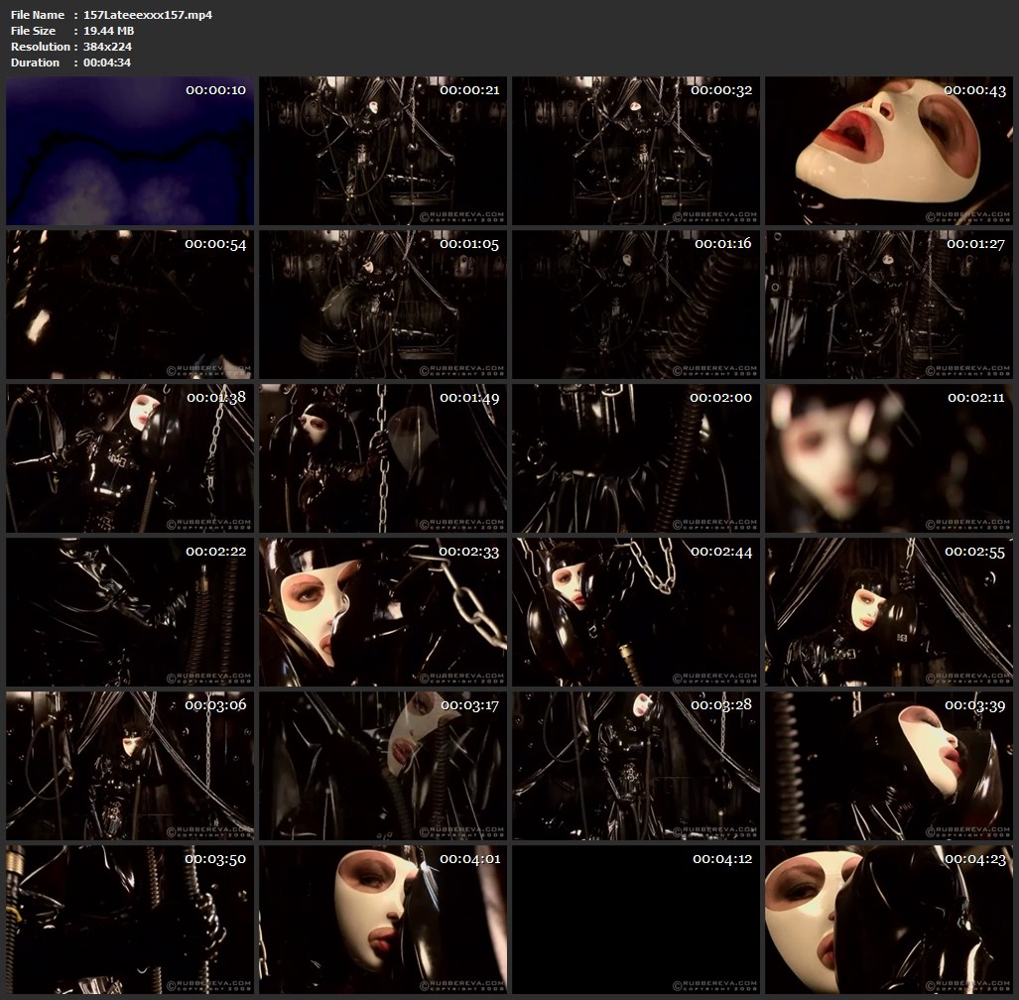This screenshot has width=1019, height=1000.
Task: Select the thumbnail at 00:04:01
Action: 383,920
